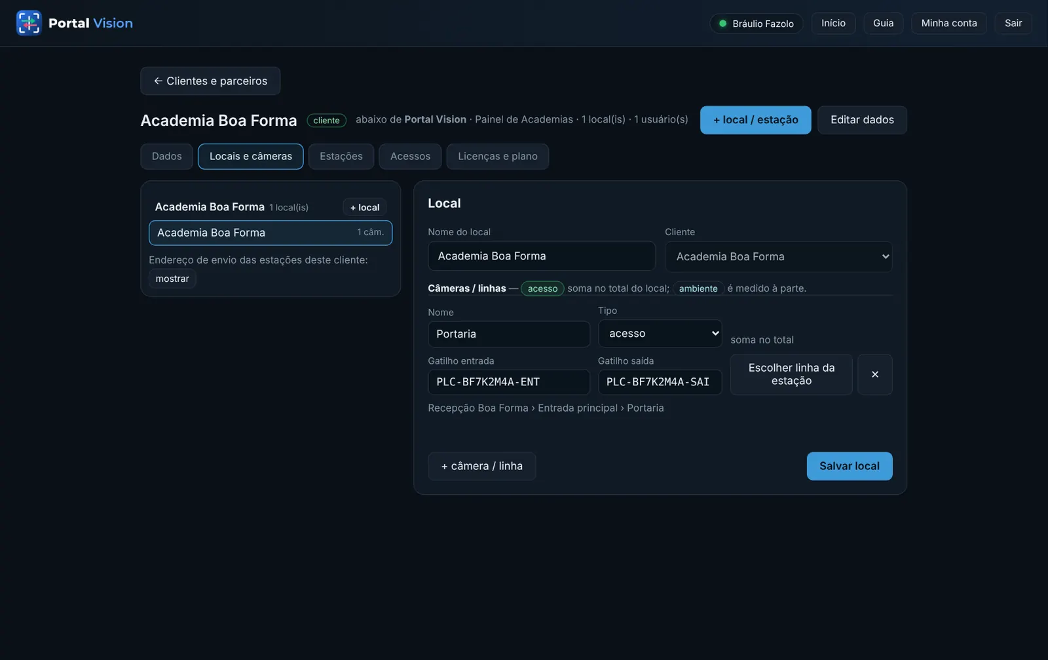Screen dimensions: 1048x660
Task: Select the Locais e câmeras tab
Action: pyautogui.click(x=251, y=156)
